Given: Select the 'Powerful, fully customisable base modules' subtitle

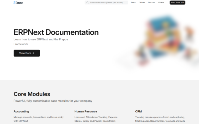Looking at the screenshot, I should (53, 101).
